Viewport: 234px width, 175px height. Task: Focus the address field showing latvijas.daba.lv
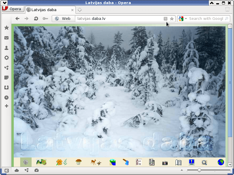[x=119, y=19]
